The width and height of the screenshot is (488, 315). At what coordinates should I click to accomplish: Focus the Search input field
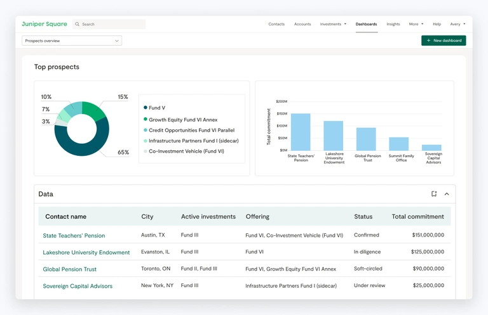point(109,24)
